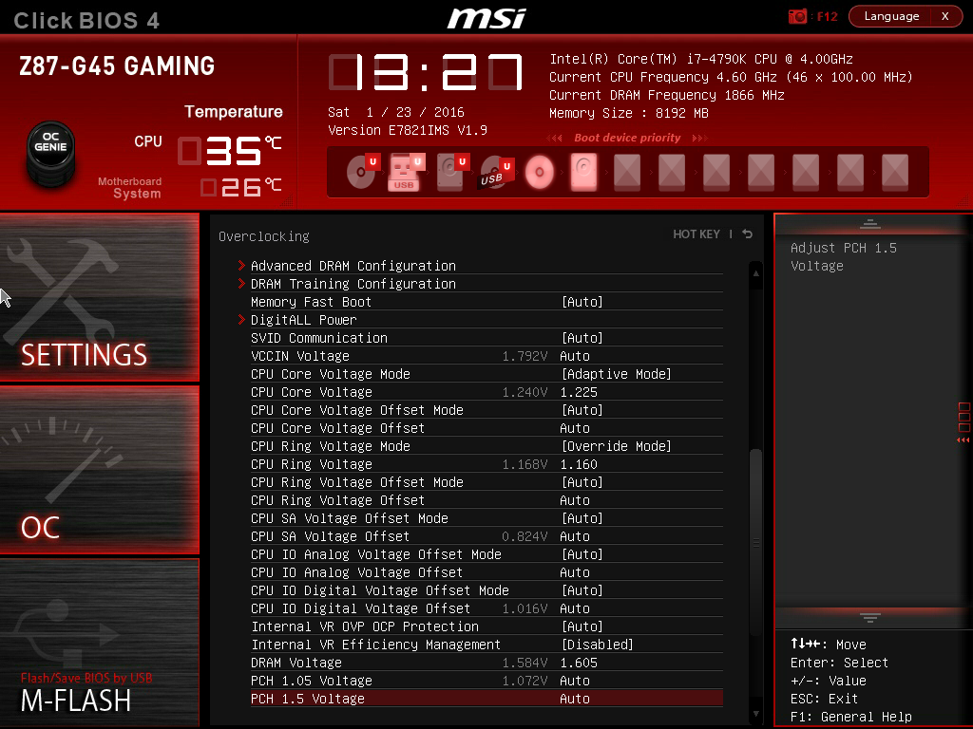Click the last empty boot device slot
The height and width of the screenshot is (729, 973).
tap(895, 172)
